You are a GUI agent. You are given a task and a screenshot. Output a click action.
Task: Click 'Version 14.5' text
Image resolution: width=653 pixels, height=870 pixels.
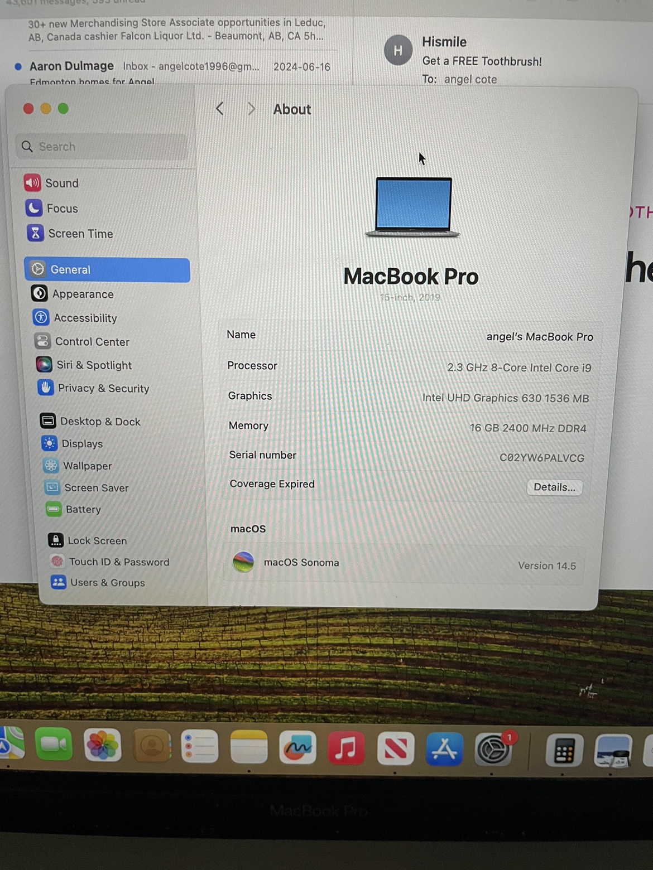click(547, 565)
